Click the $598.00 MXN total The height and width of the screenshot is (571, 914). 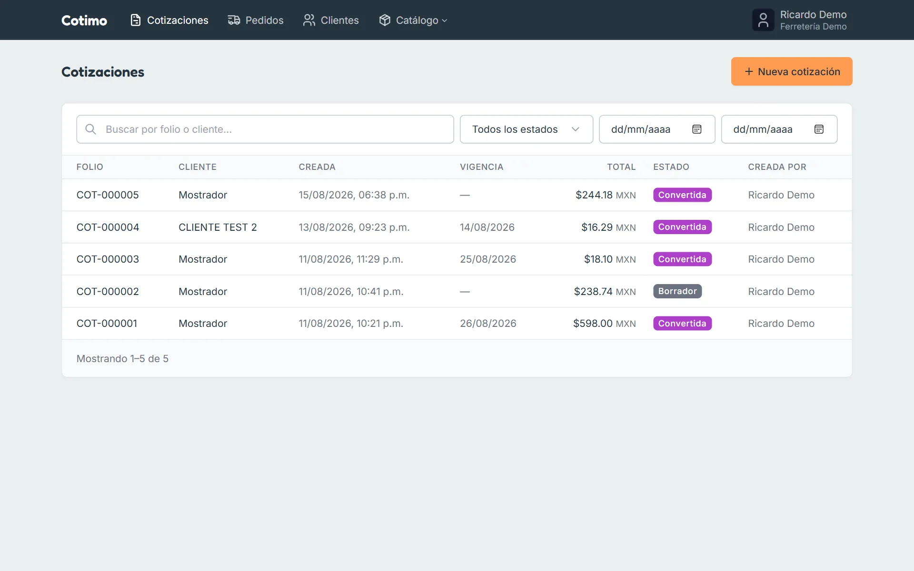point(605,324)
